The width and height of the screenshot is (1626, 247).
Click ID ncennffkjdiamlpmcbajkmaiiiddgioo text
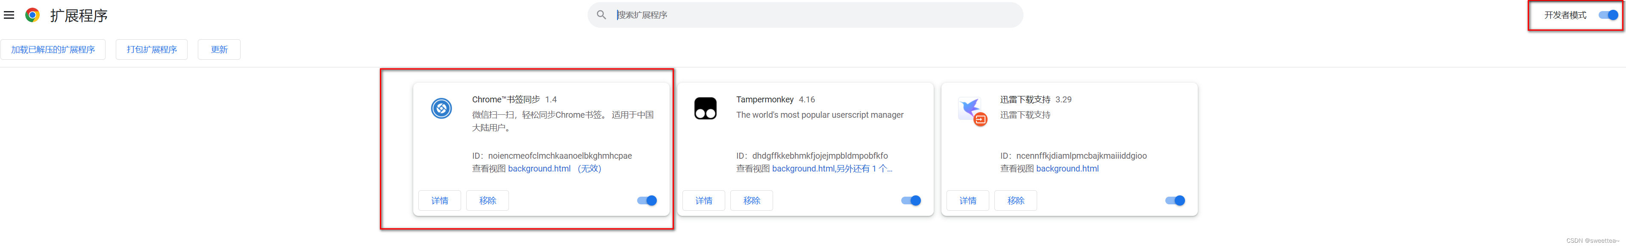coord(1073,156)
